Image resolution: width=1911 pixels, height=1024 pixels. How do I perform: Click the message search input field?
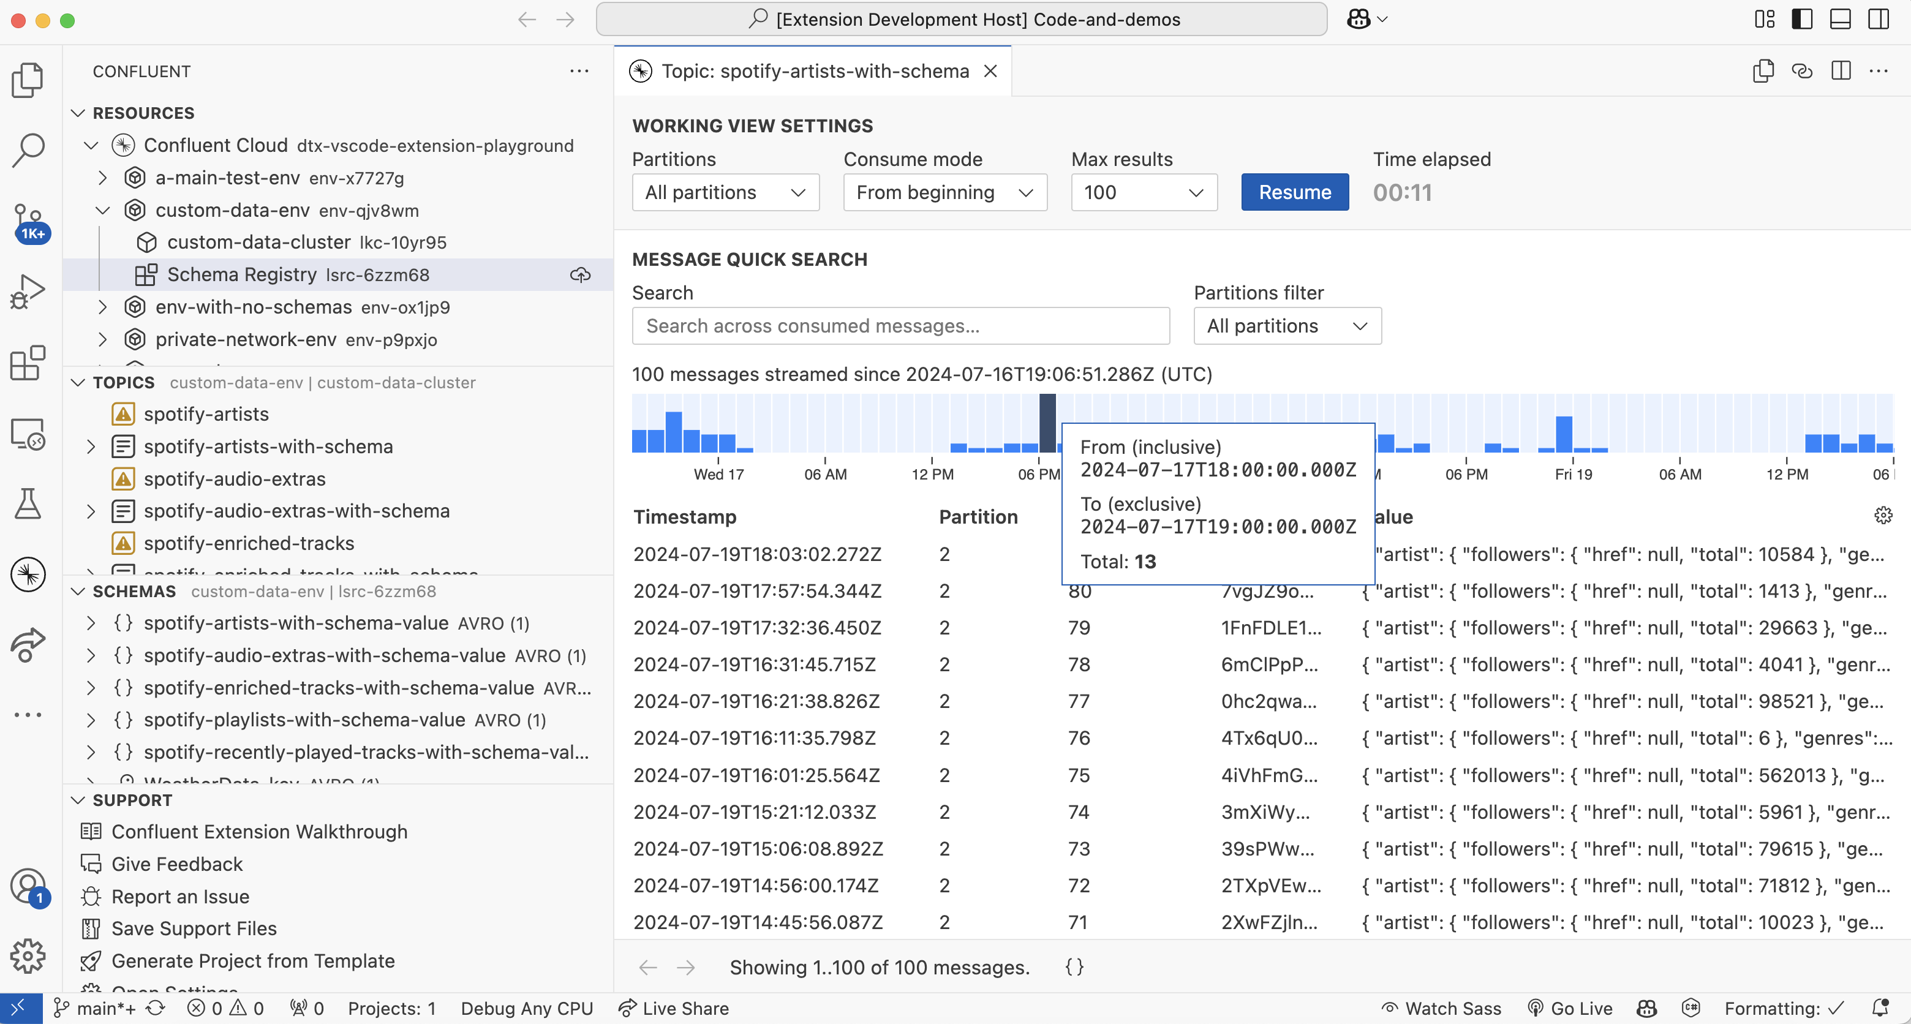[900, 326]
